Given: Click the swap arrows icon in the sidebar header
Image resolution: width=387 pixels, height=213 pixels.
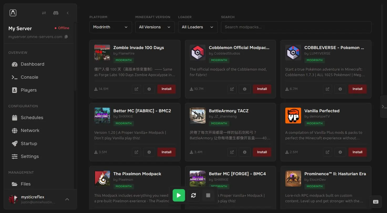Looking at the screenshot, I should 44,13.
